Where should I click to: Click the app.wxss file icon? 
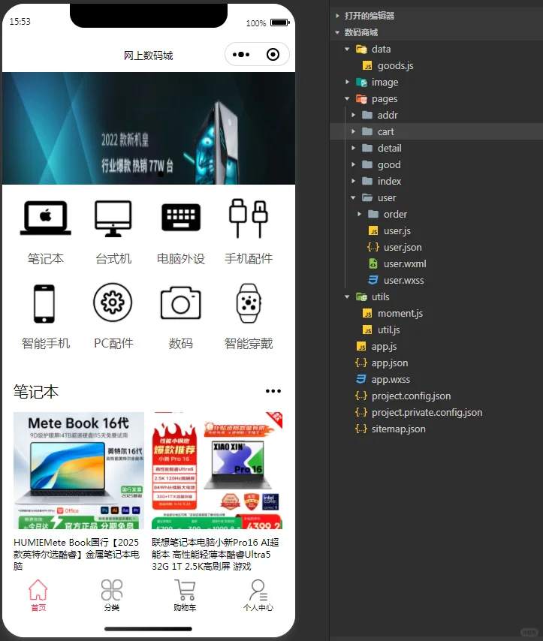coord(361,379)
